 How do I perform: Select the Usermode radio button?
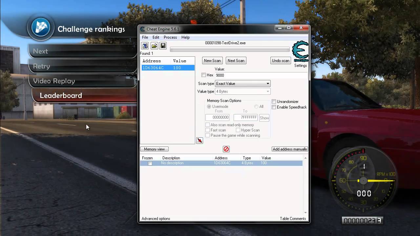point(209,107)
